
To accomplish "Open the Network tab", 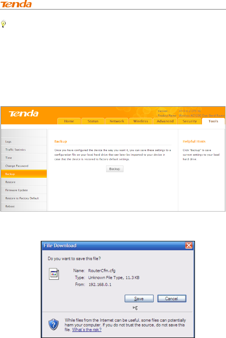I will click(117, 121).
